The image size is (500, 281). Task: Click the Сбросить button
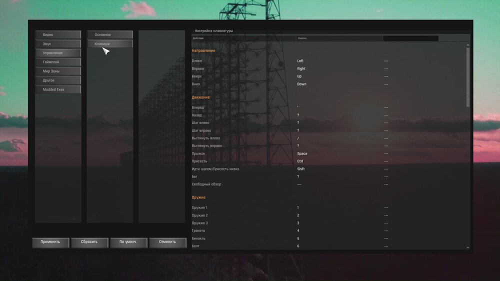[x=89, y=242]
